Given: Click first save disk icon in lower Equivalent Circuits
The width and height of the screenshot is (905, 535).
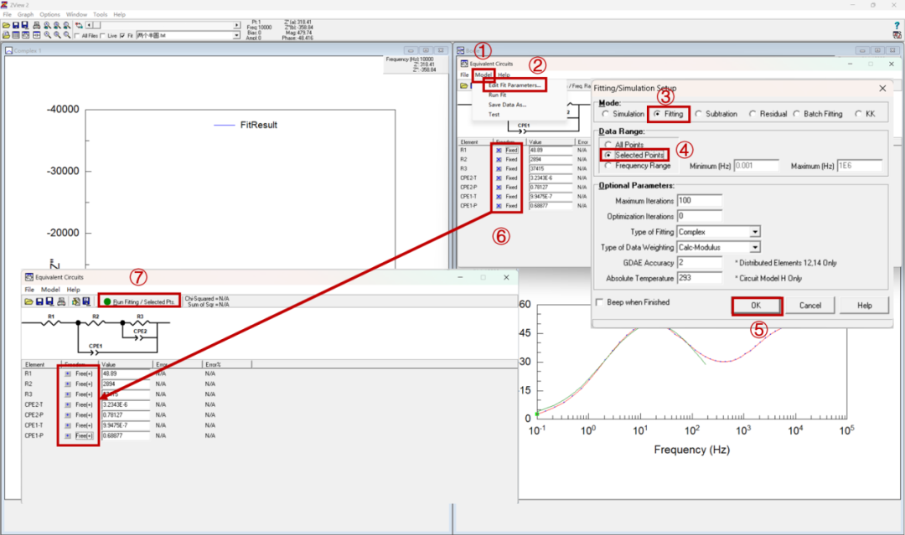Looking at the screenshot, I should click(39, 301).
